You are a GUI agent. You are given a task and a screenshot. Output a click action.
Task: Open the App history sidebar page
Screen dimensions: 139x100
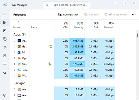5,39
